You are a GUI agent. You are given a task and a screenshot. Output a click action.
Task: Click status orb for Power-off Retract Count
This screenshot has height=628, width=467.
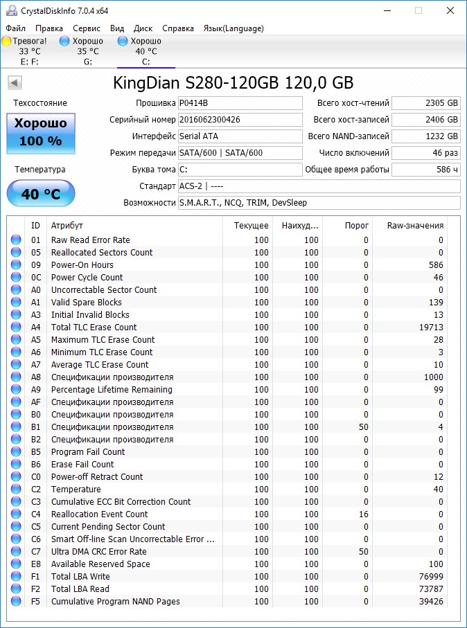[16, 476]
